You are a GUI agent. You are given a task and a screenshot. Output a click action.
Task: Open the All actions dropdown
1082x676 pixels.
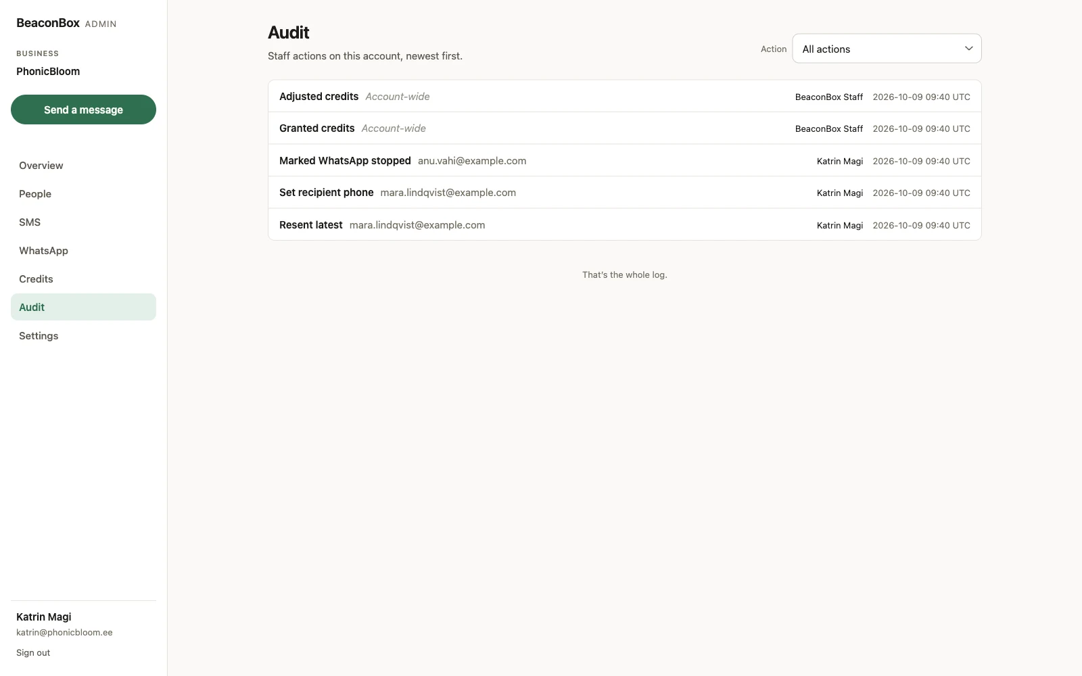887,49
